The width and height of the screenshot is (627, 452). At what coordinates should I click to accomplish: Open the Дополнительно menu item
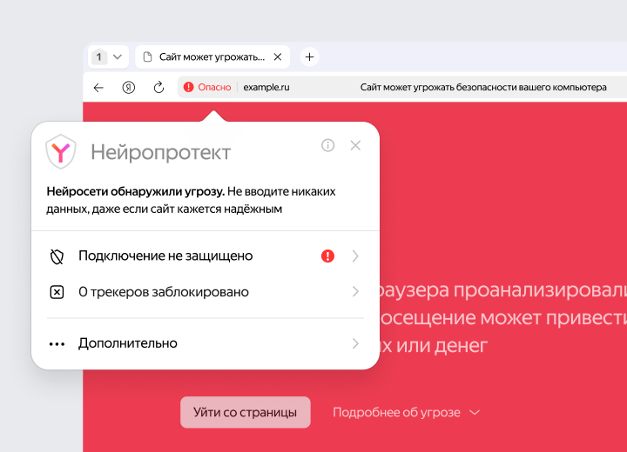206,343
